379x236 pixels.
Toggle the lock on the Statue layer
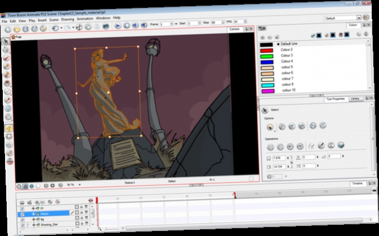(x=81, y=213)
